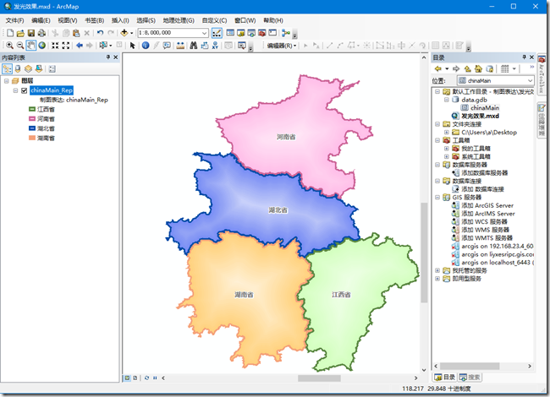Create a new map document

tap(10, 33)
